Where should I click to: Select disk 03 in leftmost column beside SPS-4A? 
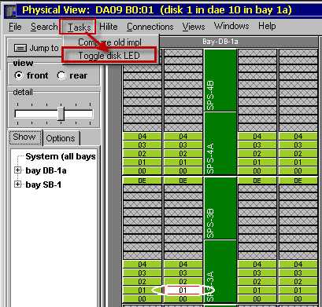point(142,145)
